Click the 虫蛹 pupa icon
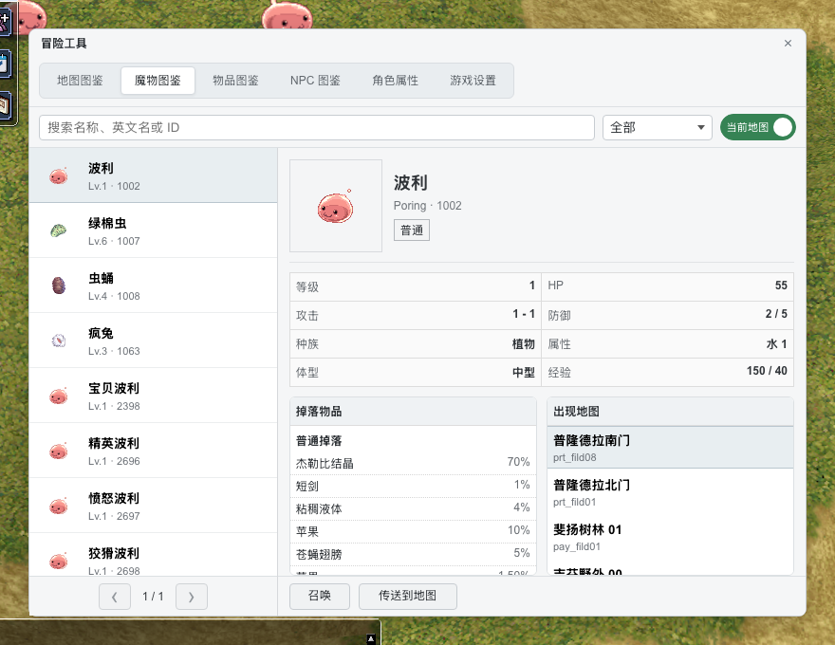This screenshot has height=645, width=835. click(x=59, y=286)
